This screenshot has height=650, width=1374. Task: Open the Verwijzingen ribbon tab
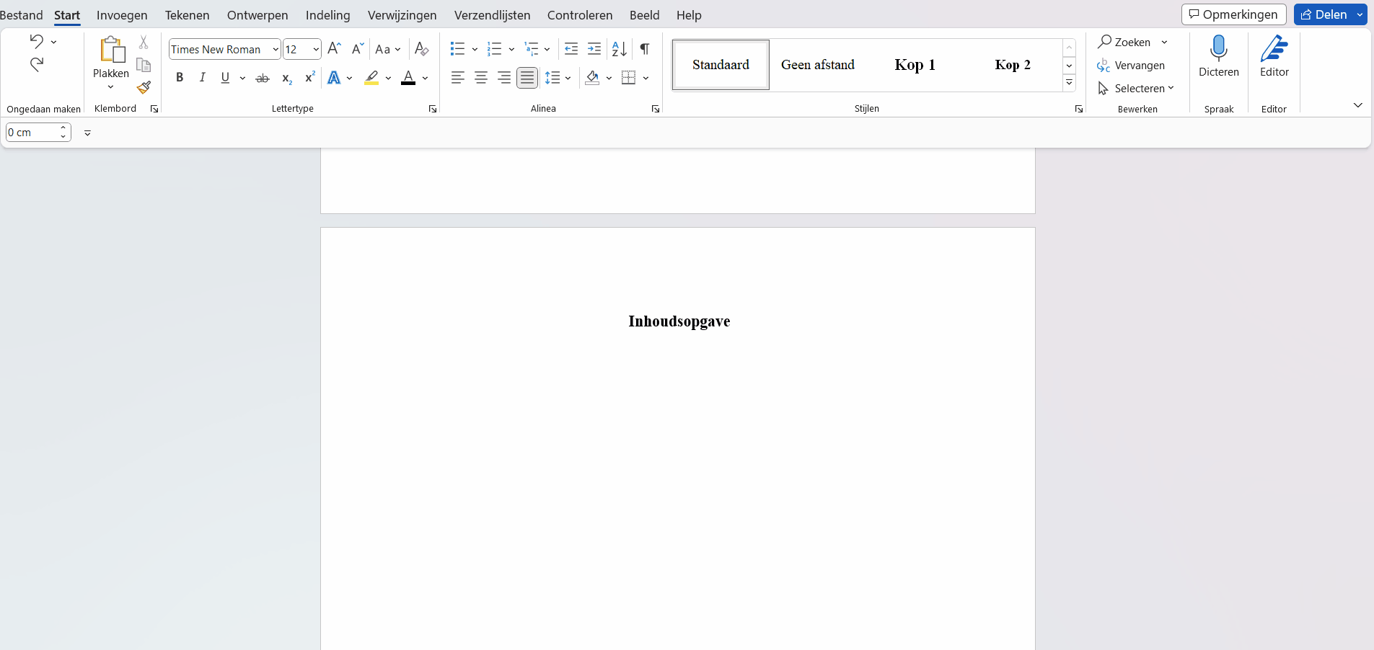click(x=402, y=14)
